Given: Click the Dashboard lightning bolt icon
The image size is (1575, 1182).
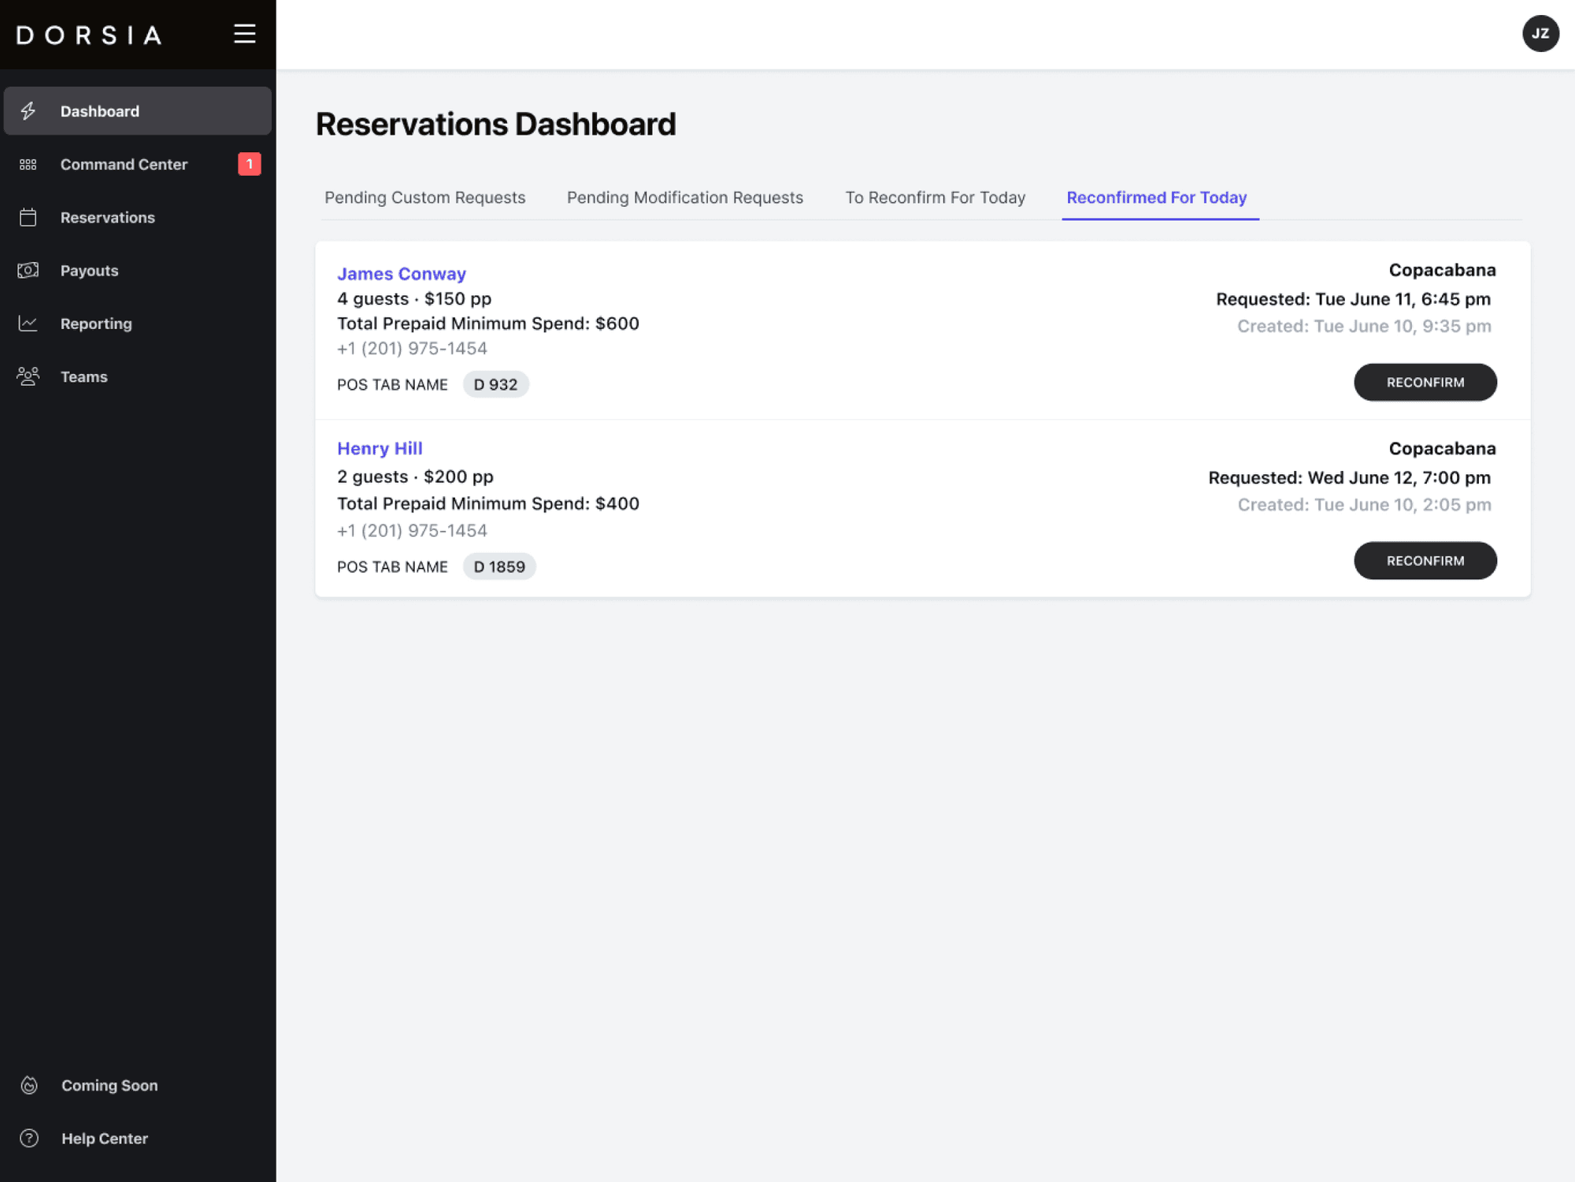Looking at the screenshot, I should coord(28,111).
